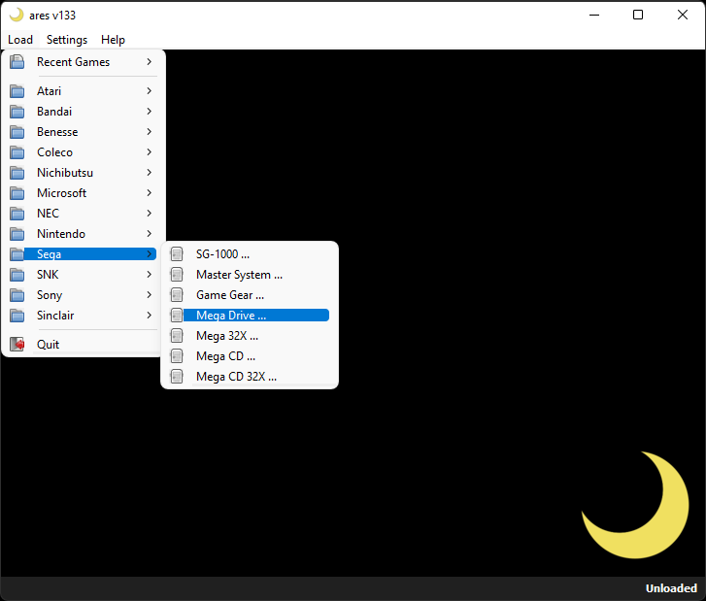Click the Game Gear cartridge icon
Viewport: 706px width, 601px height.
(177, 295)
